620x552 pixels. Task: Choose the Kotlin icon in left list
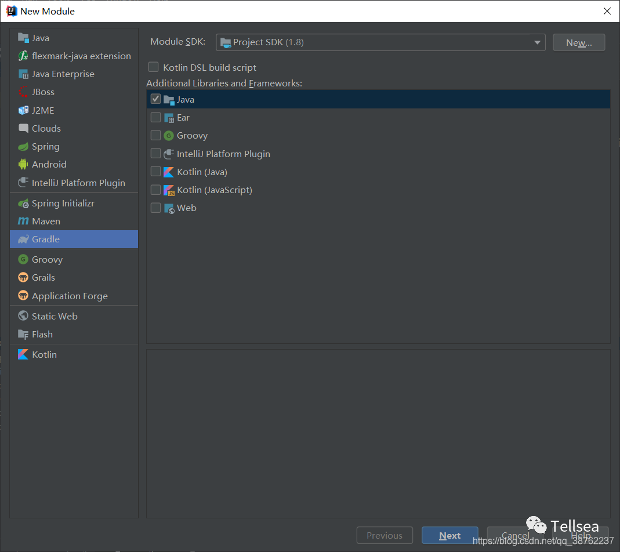coord(23,354)
